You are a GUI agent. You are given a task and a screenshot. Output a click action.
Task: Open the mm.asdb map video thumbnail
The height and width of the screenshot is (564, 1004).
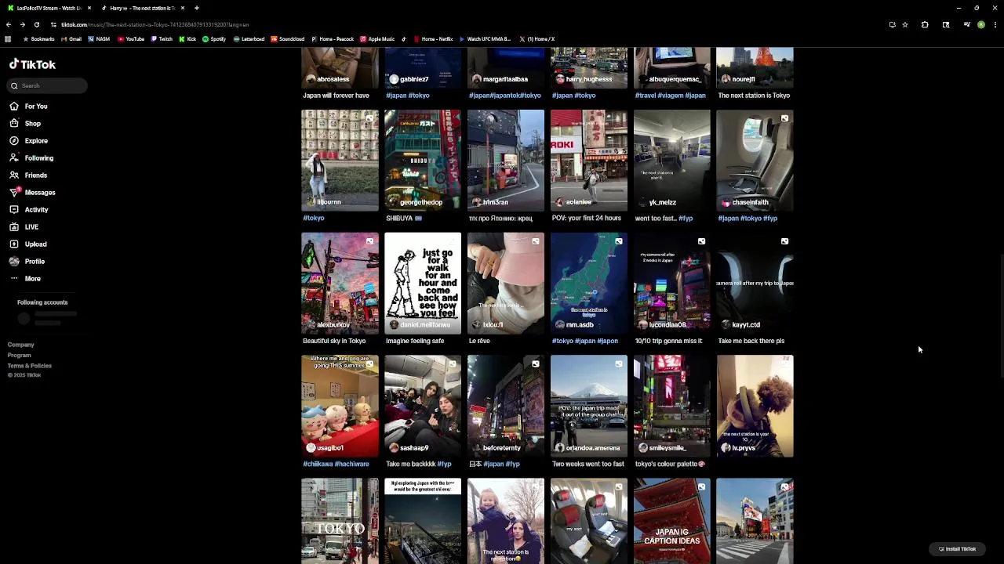tap(589, 284)
